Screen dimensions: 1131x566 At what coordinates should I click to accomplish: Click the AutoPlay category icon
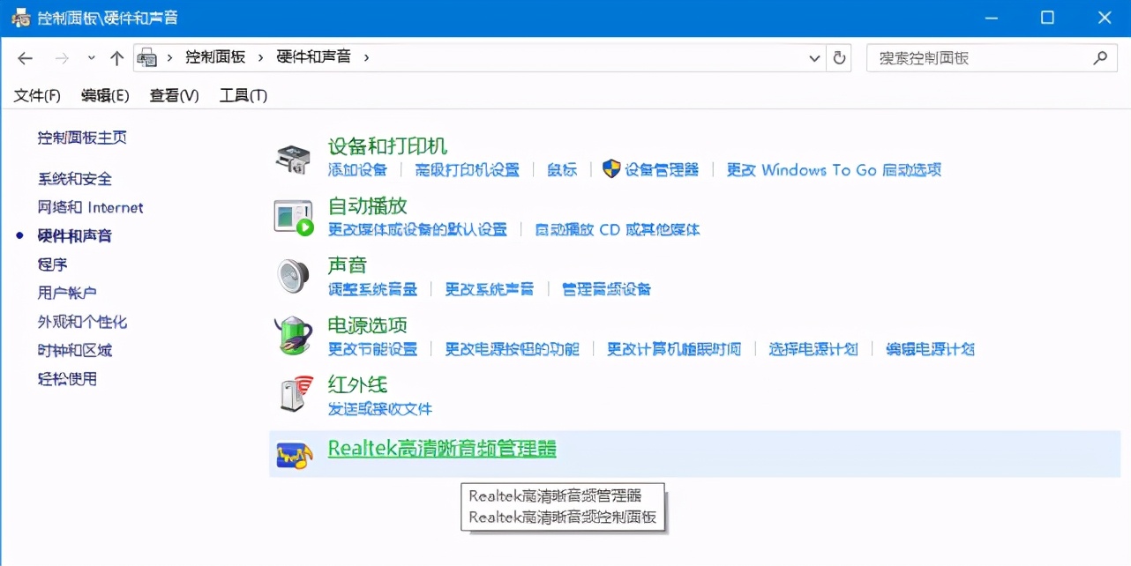(x=294, y=217)
